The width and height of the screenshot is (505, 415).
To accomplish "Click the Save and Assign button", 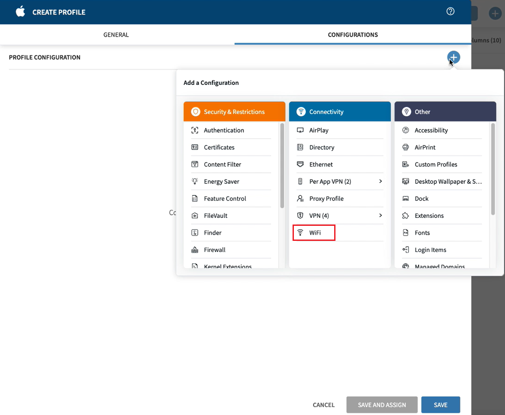I will pos(382,405).
